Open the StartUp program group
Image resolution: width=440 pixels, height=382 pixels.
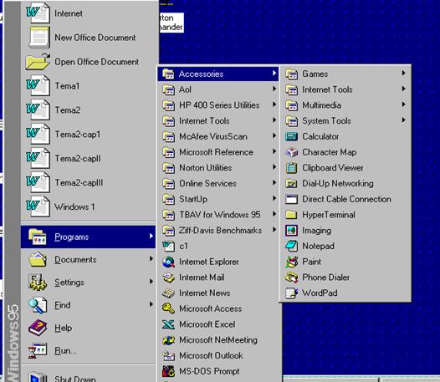pos(218,199)
